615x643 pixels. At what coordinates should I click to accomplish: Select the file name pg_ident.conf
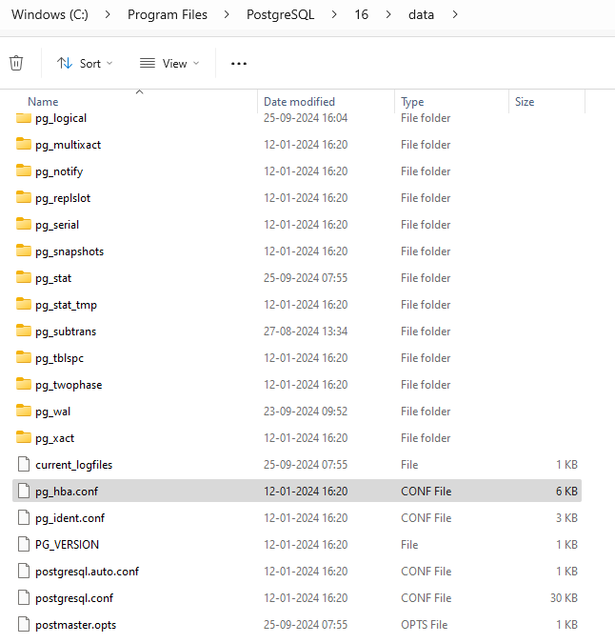coord(69,518)
